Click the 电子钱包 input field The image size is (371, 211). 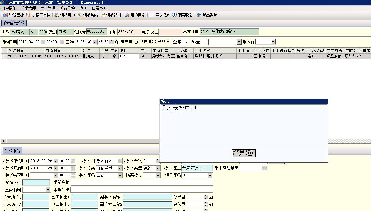pos(171,32)
